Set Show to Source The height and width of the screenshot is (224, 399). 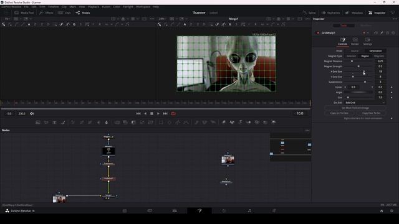tap(355, 51)
